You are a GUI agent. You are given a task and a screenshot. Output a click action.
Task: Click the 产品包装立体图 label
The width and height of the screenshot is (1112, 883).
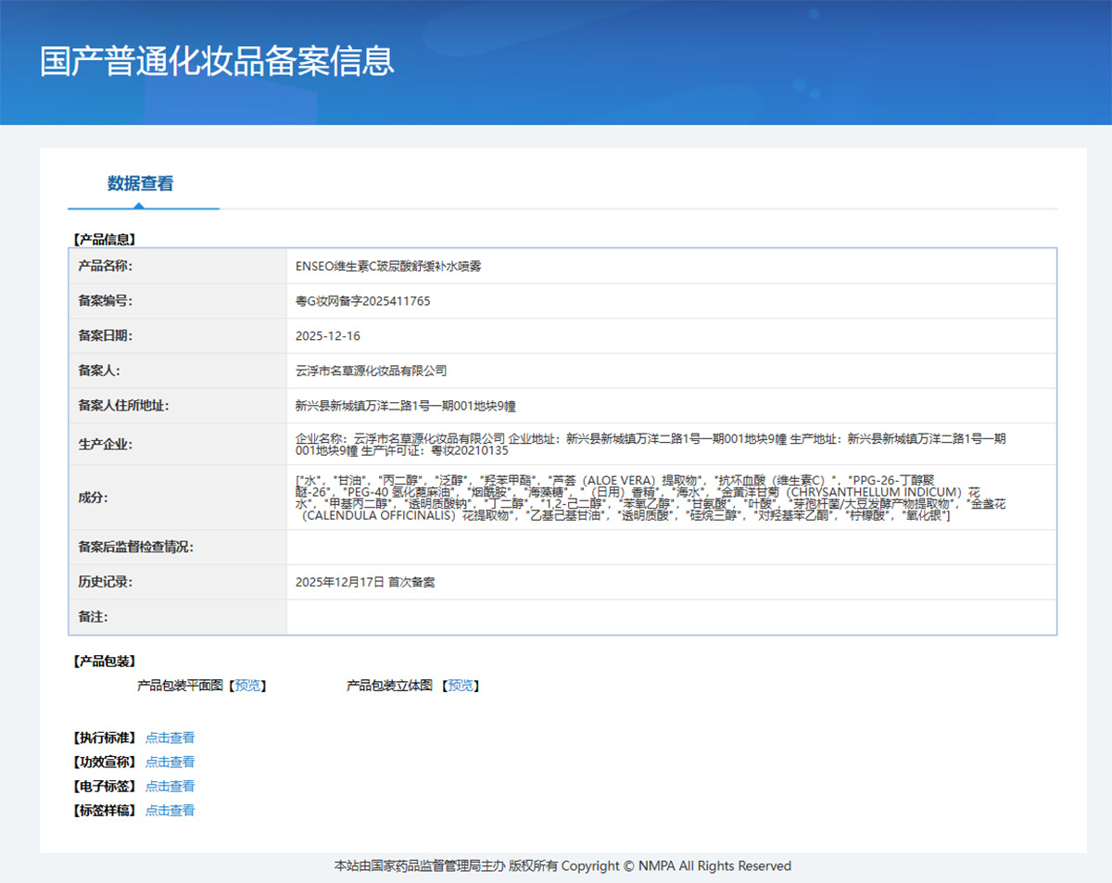point(389,686)
